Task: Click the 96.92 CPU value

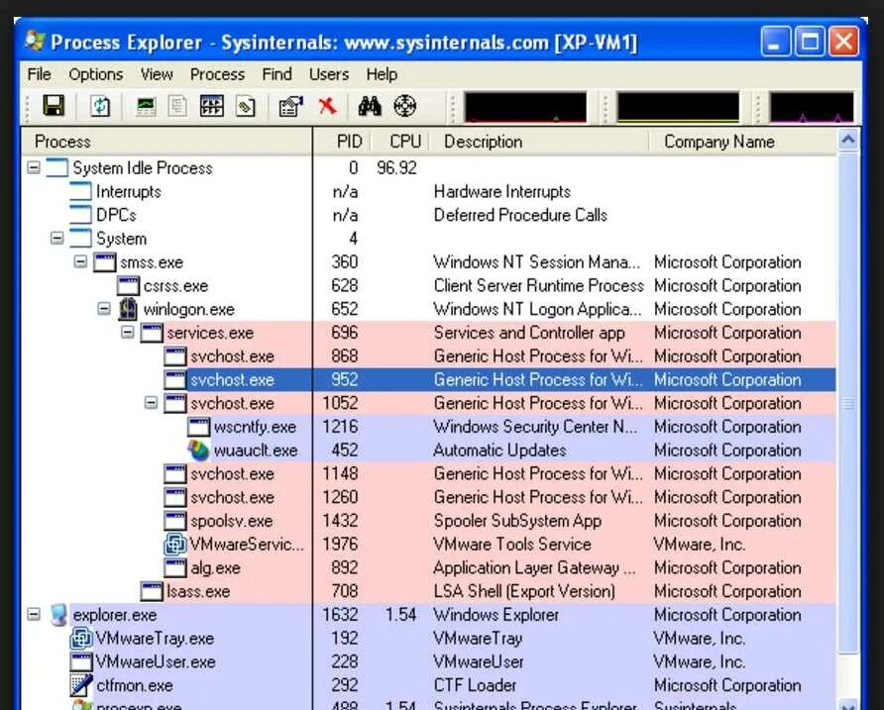Action: coord(396,168)
